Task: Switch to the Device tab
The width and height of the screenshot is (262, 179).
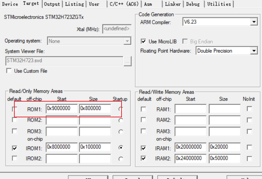Action: (10, 4)
